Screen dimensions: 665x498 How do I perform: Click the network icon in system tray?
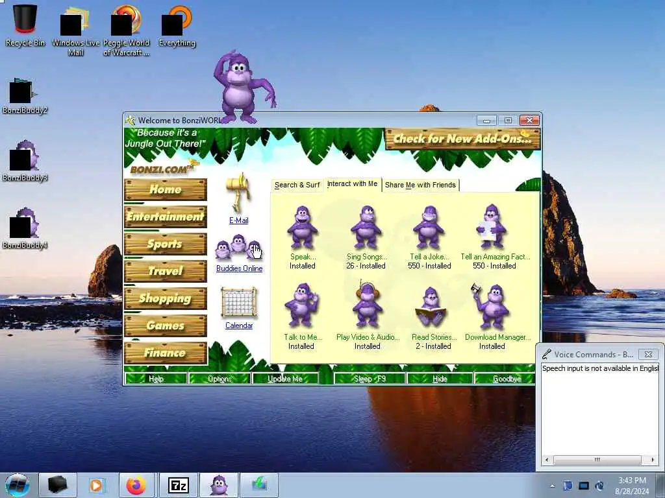[x=584, y=486]
